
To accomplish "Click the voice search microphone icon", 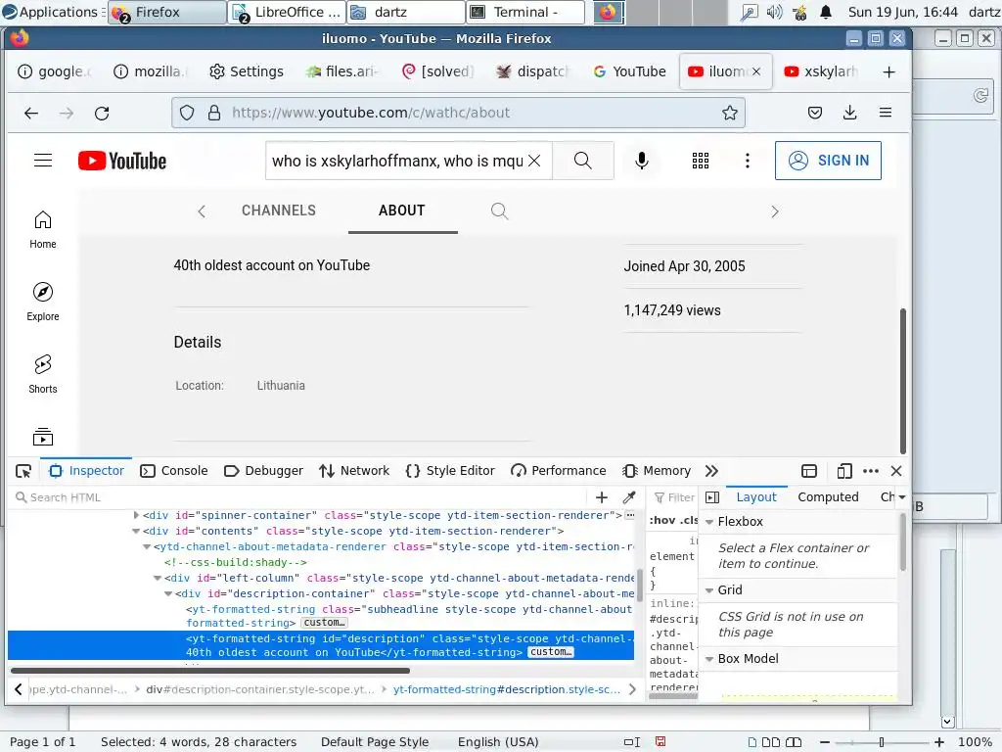I will coord(642,161).
